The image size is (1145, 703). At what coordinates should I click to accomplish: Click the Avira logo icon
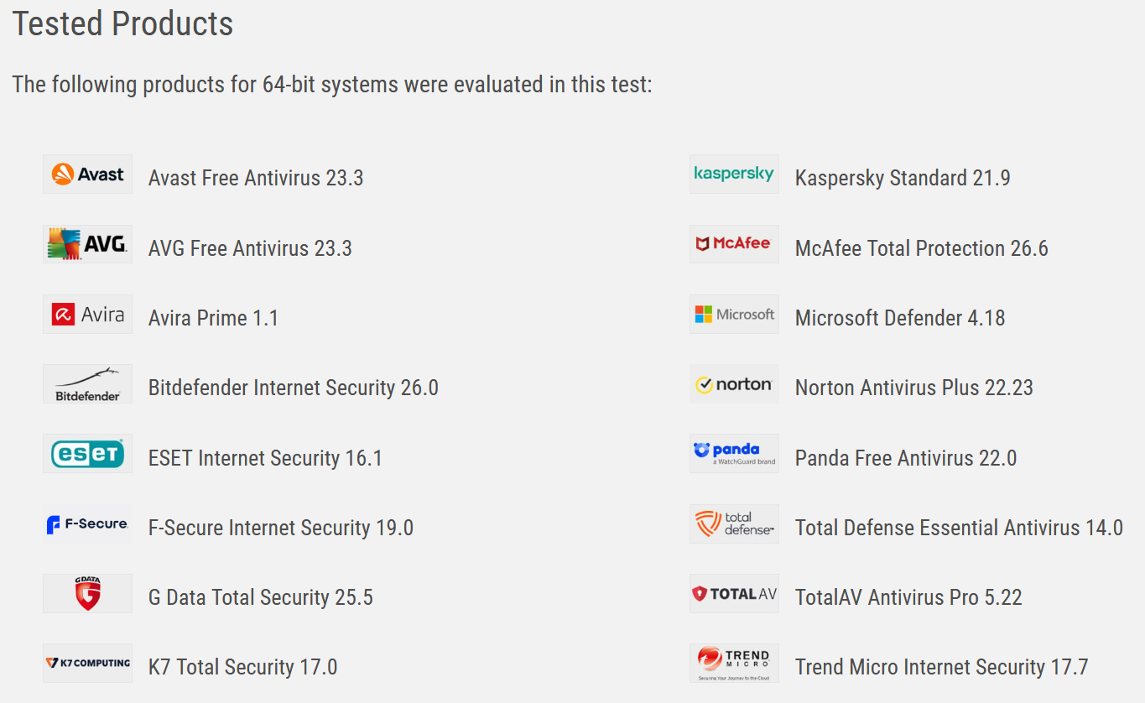pyautogui.click(x=87, y=315)
